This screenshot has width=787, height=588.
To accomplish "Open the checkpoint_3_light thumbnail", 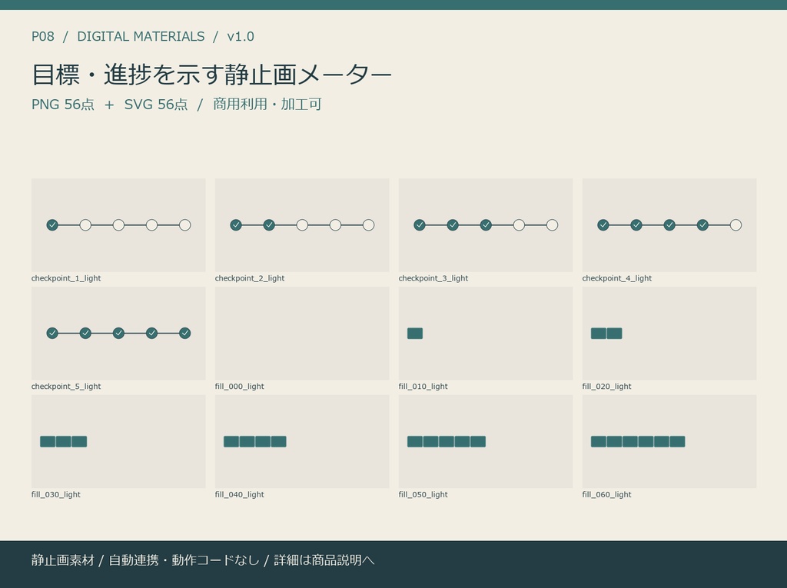I will click(x=486, y=225).
